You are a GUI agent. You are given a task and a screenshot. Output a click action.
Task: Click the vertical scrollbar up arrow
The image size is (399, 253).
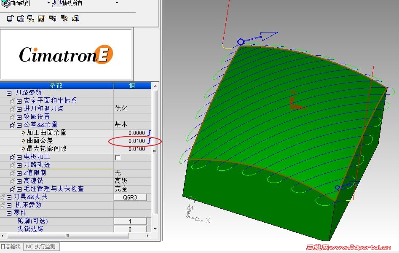pyautogui.click(x=155, y=86)
